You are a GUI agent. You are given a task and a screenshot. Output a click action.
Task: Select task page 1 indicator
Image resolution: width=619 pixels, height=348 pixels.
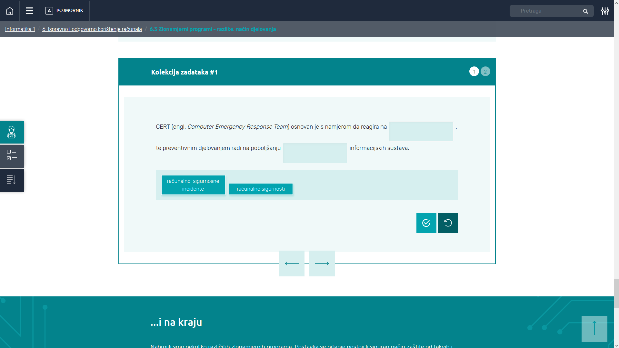pyautogui.click(x=474, y=72)
